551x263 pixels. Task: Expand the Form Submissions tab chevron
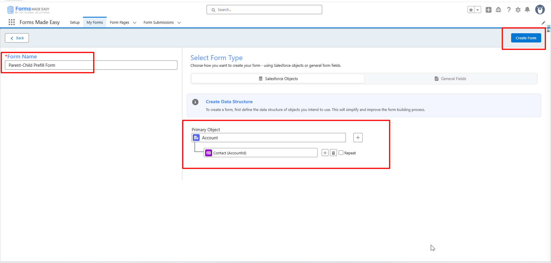click(x=179, y=23)
